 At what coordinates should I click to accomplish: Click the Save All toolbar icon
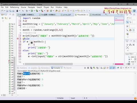click(x=10, y=11)
